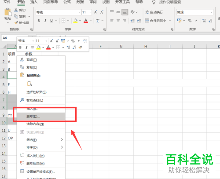Align text left using the ribbon icon
The height and width of the screenshot is (179, 220).
(112, 21)
